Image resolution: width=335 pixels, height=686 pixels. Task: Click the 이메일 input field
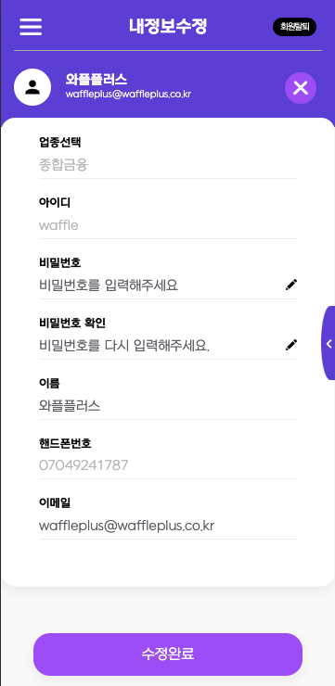168,526
